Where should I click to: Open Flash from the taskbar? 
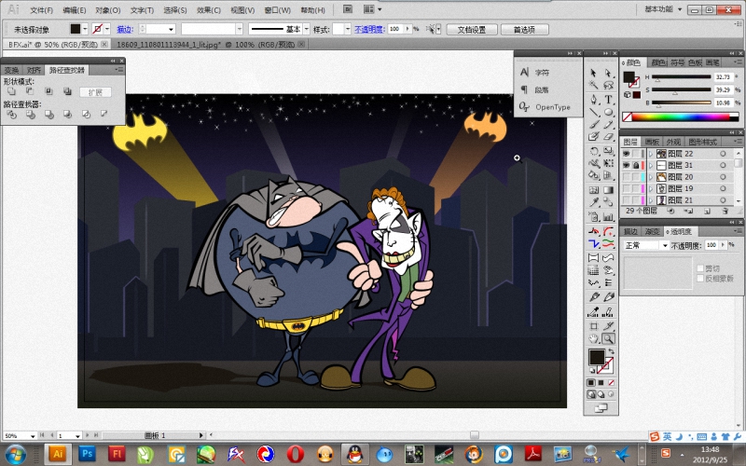[117, 454]
